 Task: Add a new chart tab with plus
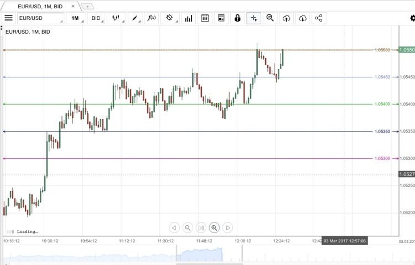tap(87, 6)
